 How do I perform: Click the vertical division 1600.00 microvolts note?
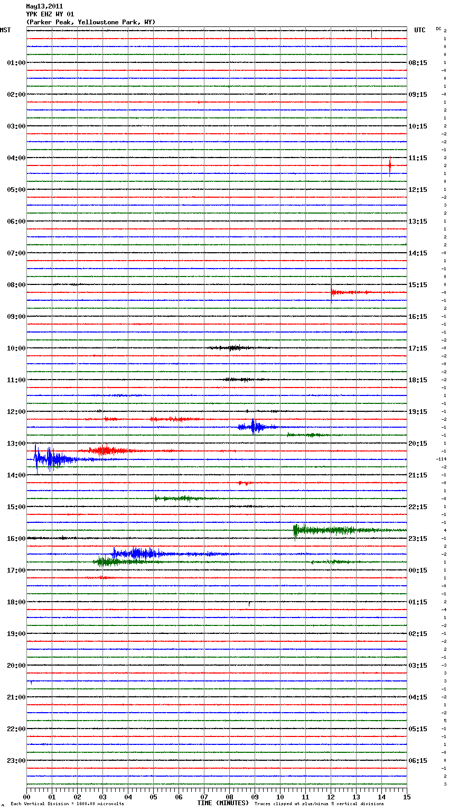[x=68, y=804]
